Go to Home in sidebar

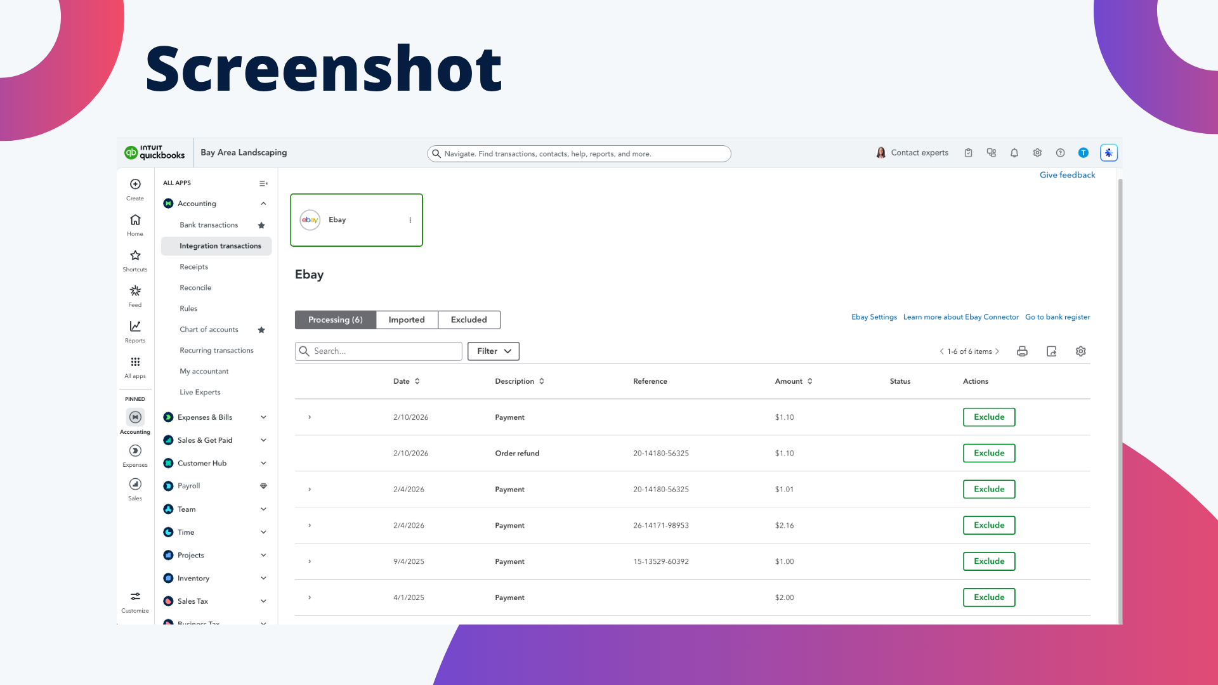coord(135,220)
